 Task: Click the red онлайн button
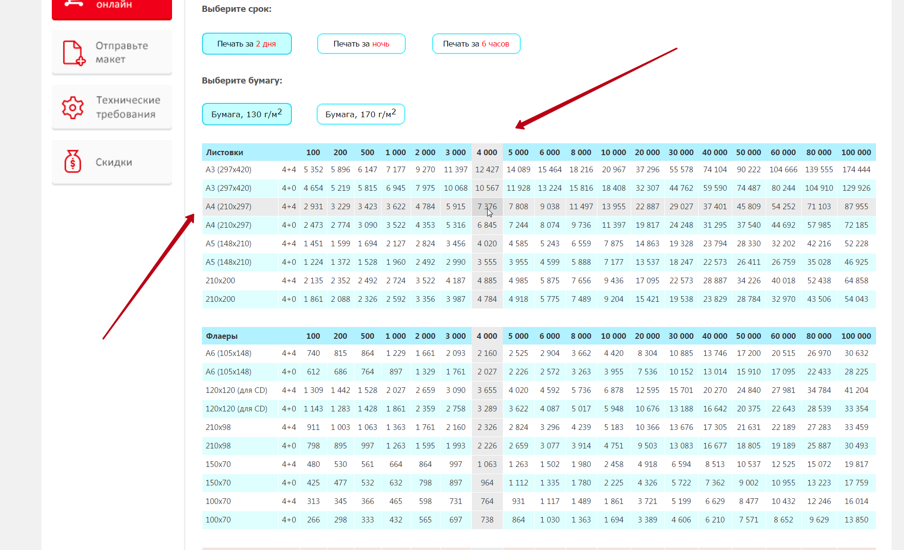tap(112, 7)
